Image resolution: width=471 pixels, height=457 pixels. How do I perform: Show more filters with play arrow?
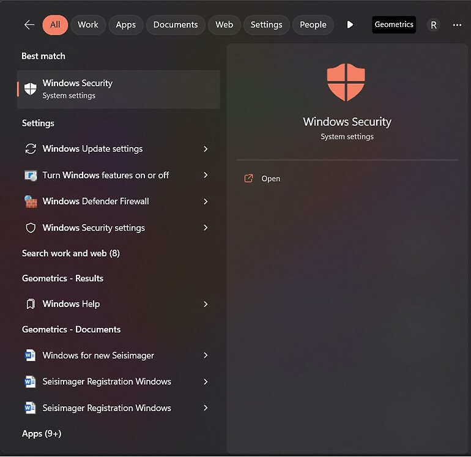coord(350,24)
